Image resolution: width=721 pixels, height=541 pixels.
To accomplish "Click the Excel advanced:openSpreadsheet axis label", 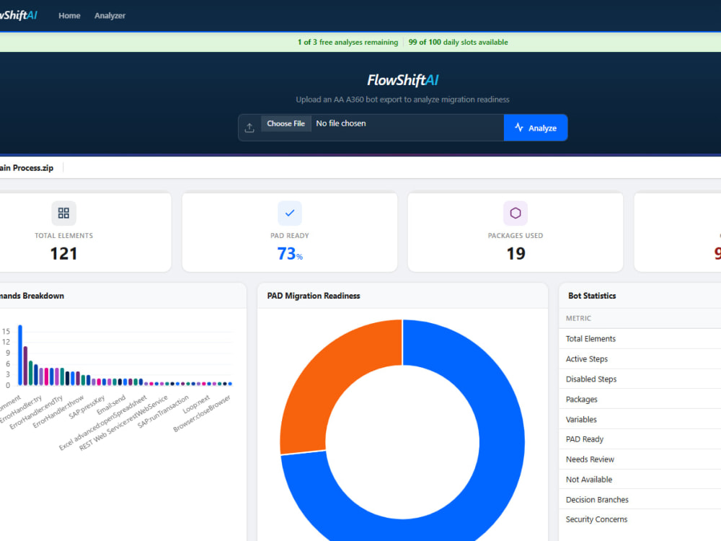I will pyautogui.click(x=103, y=422).
